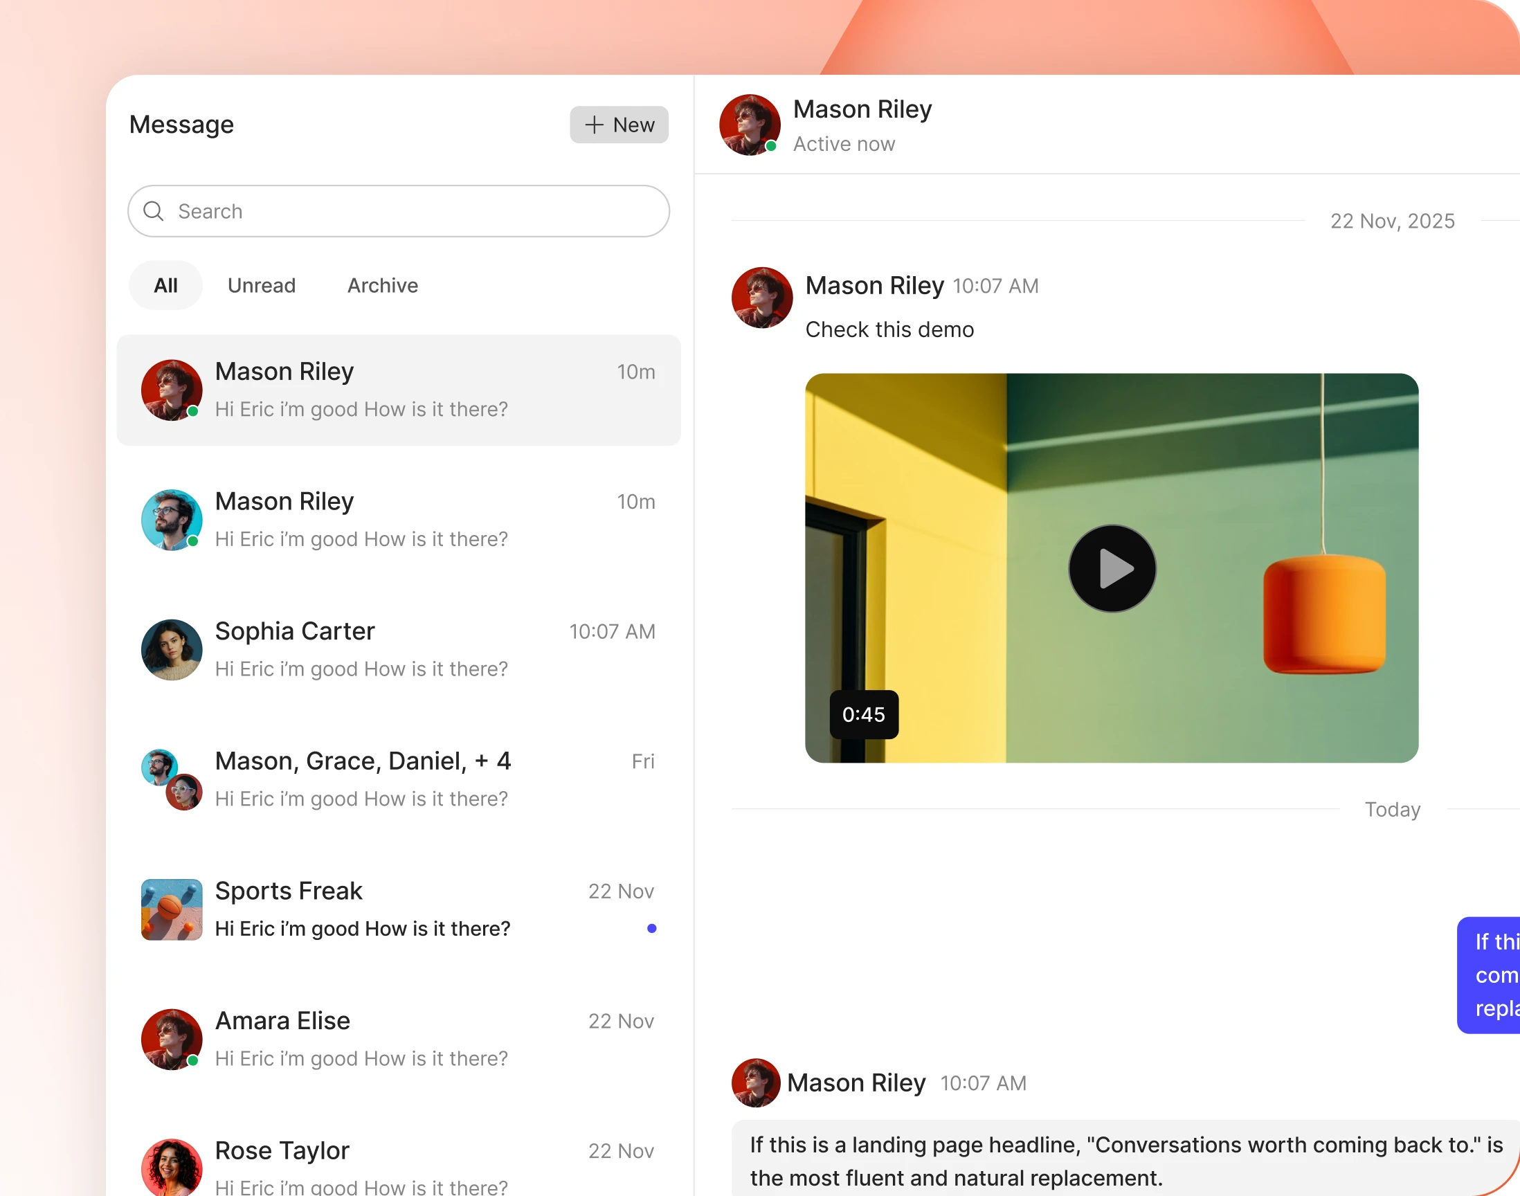Open the Mason, Grace, Daniel, + 4 group chat
This screenshot has width=1520, height=1196.
[399, 779]
